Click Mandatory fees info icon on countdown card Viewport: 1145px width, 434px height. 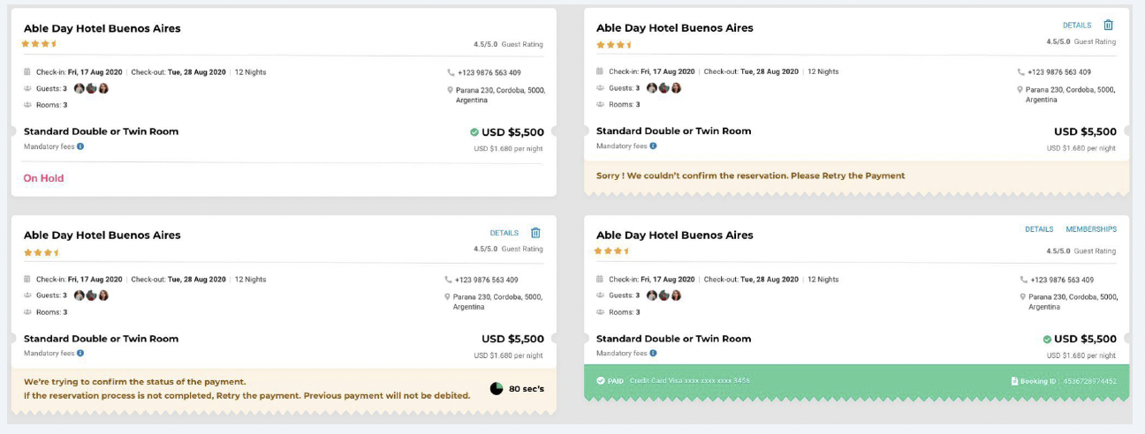(x=80, y=353)
